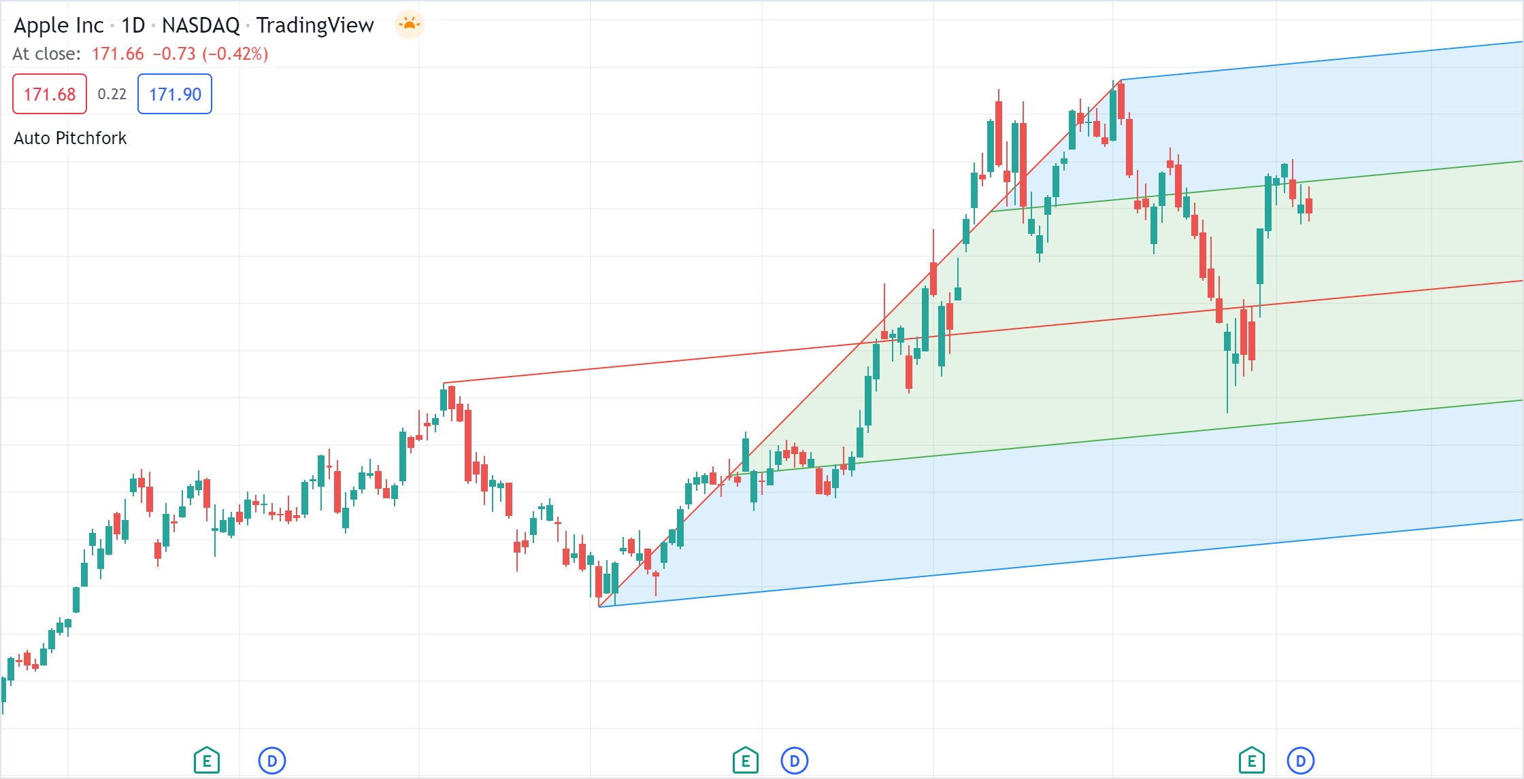Click the NASDAQ exchange label
Viewport: 1524px width, 779px height.
tap(201, 25)
